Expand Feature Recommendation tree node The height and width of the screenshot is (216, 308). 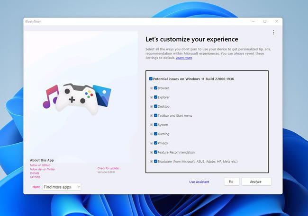(152, 152)
